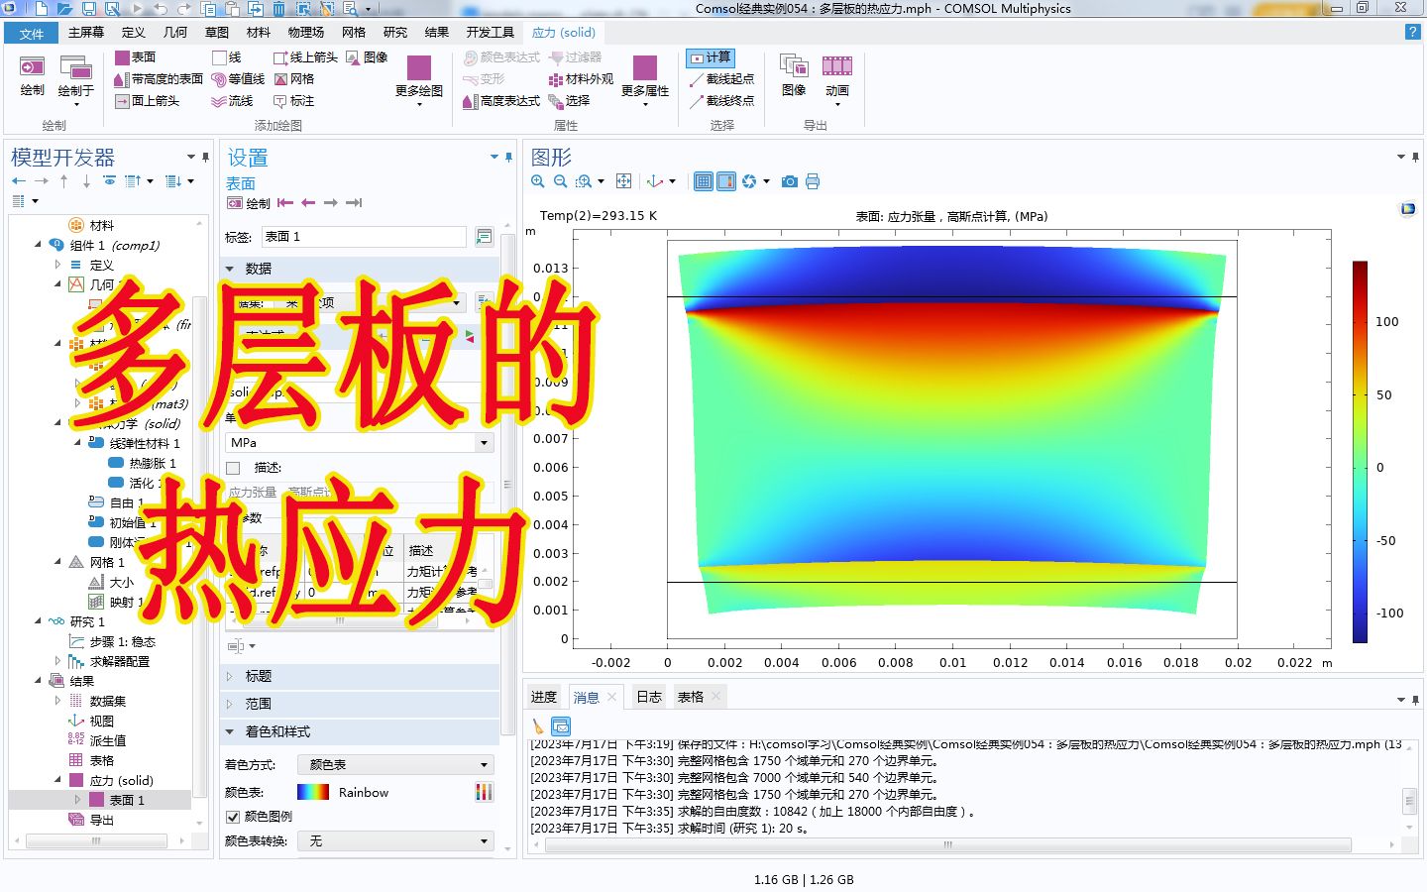
Task: Open the 动画 animation export tool
Action: (837, 79)
